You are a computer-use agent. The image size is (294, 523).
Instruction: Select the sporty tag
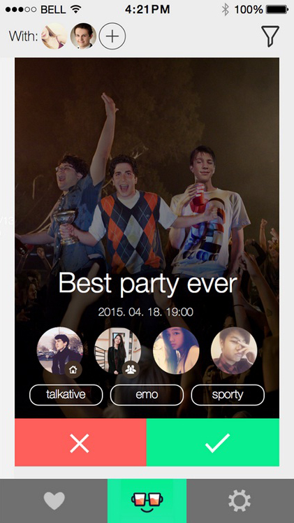tap(228, 395)
